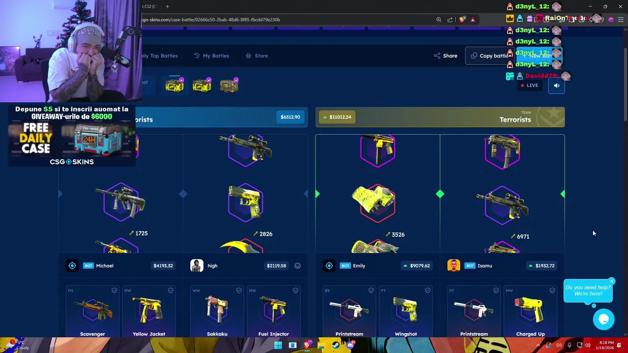This screenshot has height=353, width=628.
Task: Open Brave Shields lion icon
Action: pos(462,20)
